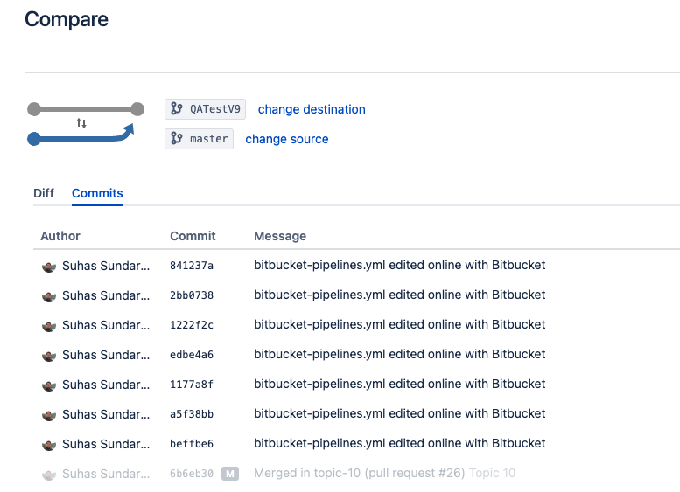Open commit hash 2bb0738
The image size is (680, 492).
tap(192, 295)
